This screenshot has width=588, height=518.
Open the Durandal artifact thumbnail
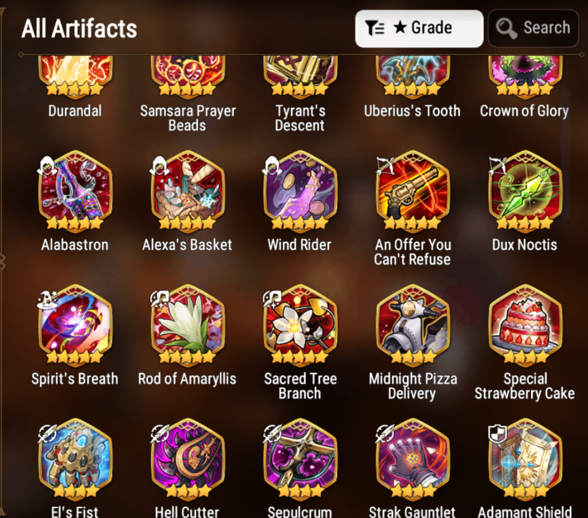(x=75, y=76)
